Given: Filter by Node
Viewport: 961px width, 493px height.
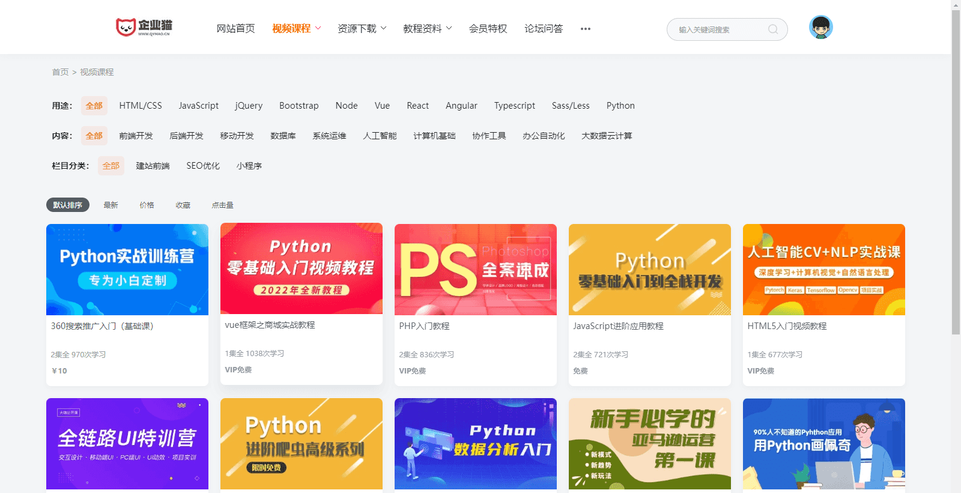Looking at the screenshot, I should point(347,106).
